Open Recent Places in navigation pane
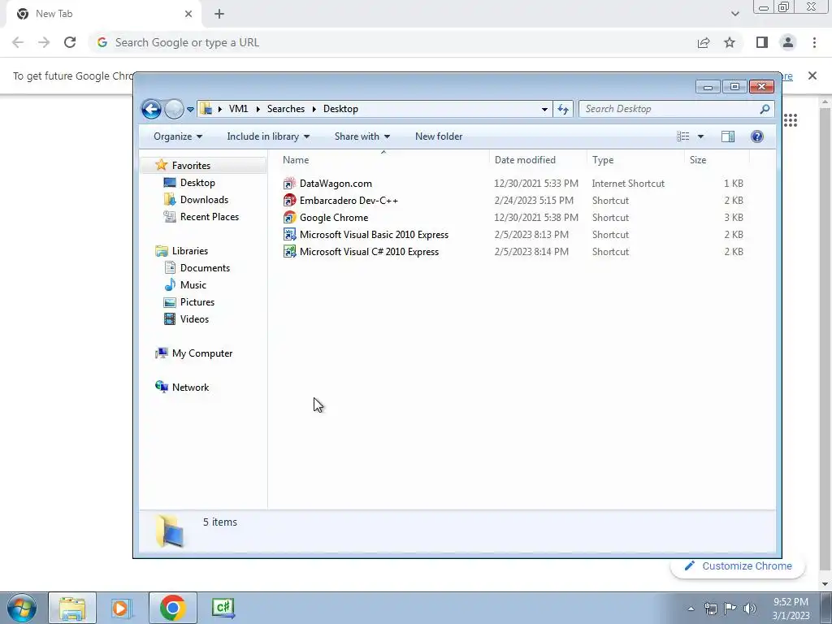Viewport: 832px width, 624px height. (x=209, y=216)
